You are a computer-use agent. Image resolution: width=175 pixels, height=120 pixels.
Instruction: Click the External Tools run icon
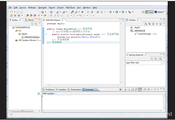tap(130, 12)
